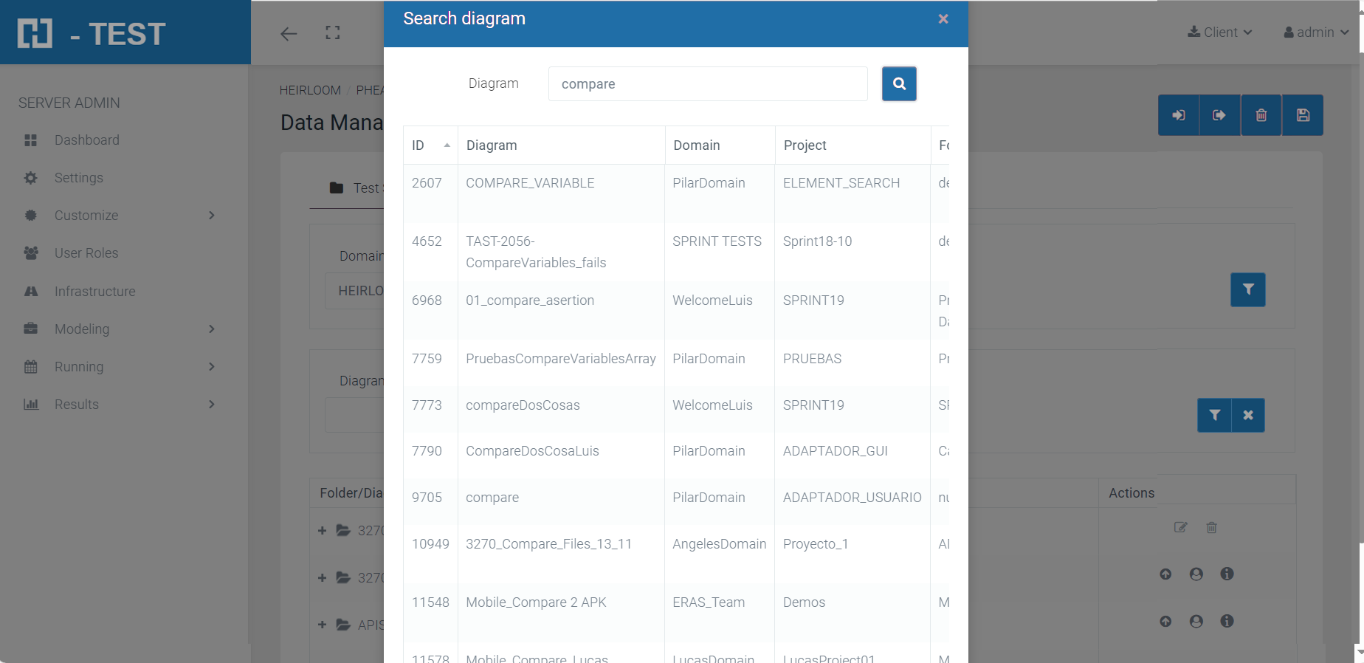Click the blue search magnifier button

(x=898, y=84)
